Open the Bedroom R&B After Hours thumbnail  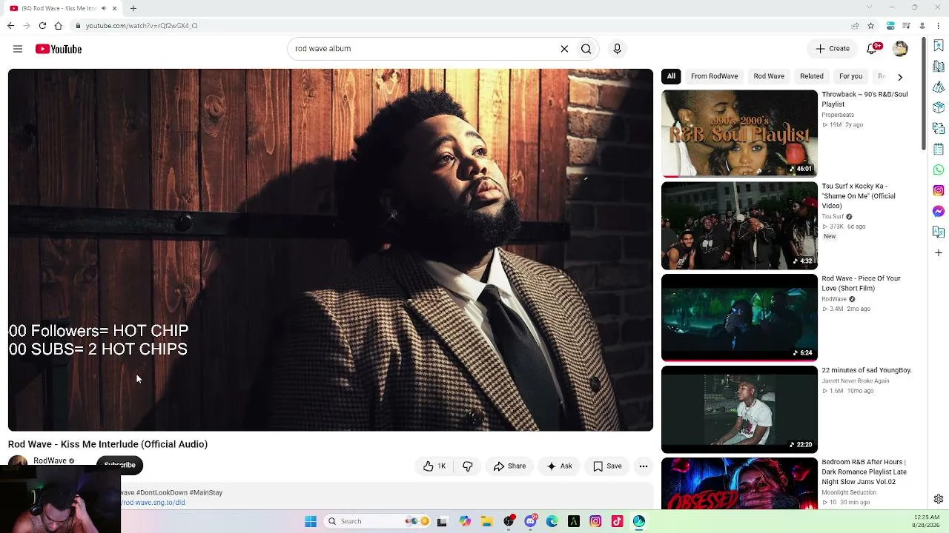(x=739, y=483)
